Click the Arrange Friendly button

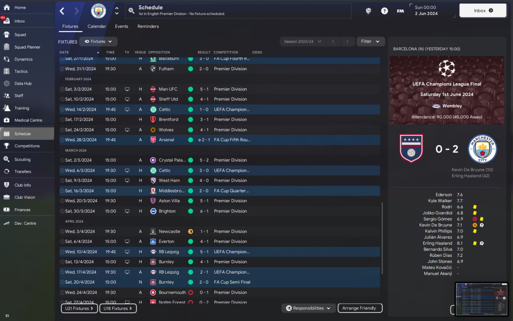[360, 308]
